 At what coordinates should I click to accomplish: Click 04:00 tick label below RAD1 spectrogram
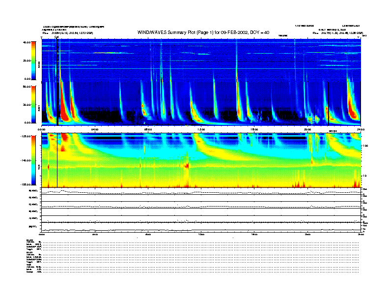pos(95,129)
